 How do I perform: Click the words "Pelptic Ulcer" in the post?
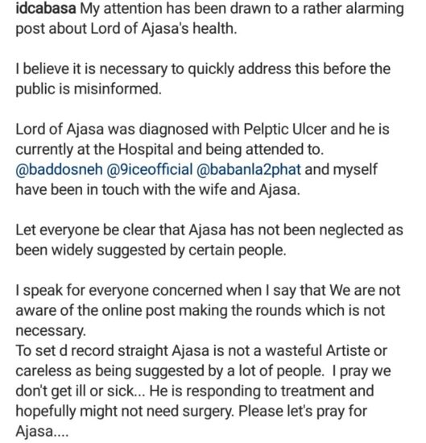coord(285,130)
